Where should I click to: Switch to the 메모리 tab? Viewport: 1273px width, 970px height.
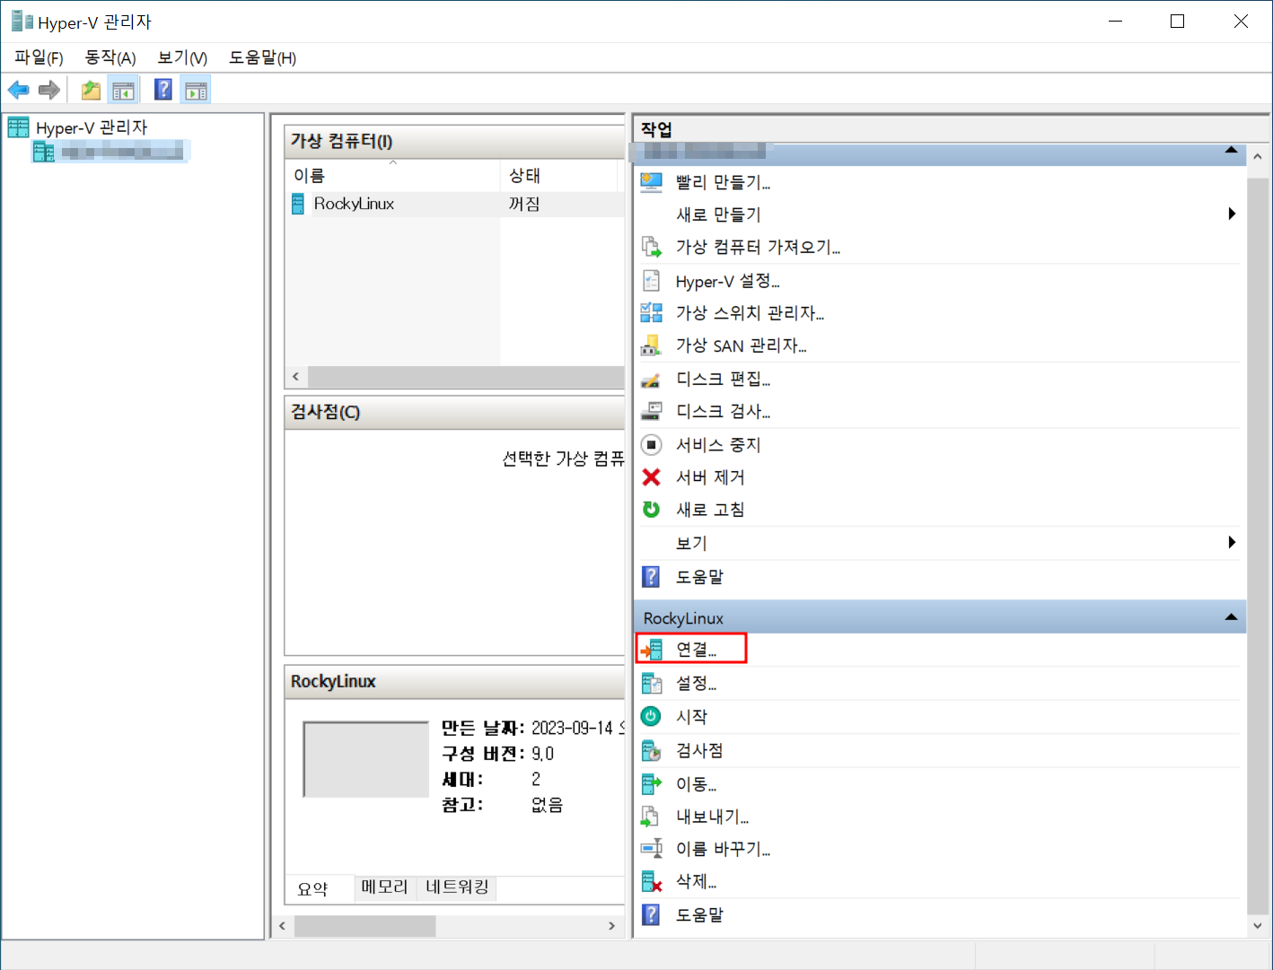pyautogui.click(x=384, y=887)
